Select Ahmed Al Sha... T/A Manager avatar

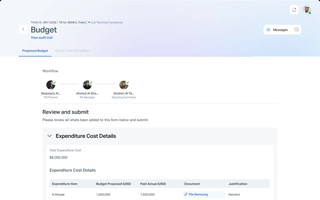[x=87, y=85]
